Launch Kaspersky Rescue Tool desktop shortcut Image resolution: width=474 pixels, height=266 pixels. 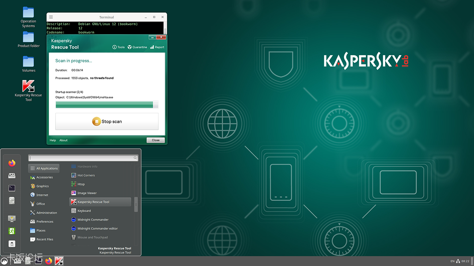coord(28,91)
